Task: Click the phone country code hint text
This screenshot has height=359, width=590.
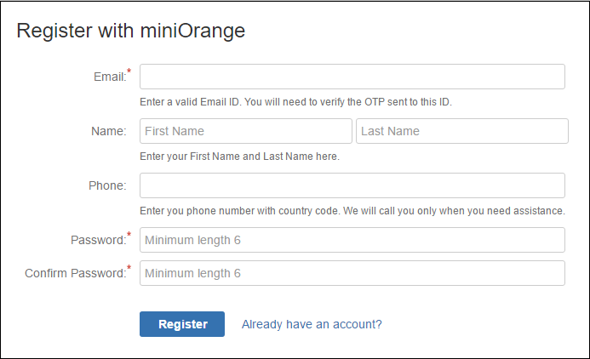Action: tap(352, 211)
